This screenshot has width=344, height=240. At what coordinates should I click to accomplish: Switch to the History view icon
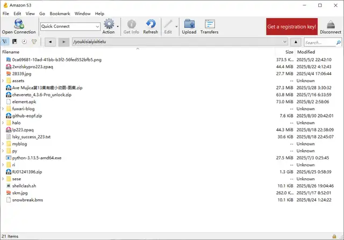click(x=24, y=42)
